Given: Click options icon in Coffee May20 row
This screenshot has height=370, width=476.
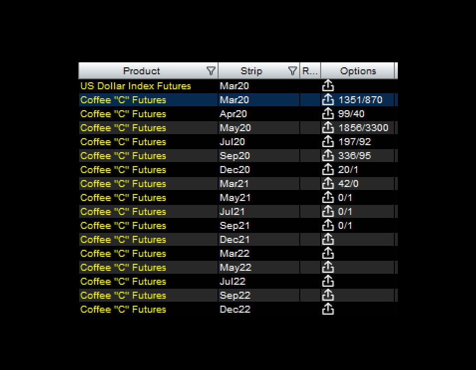Looking at the screenshot, I should [x=328, y=128].
